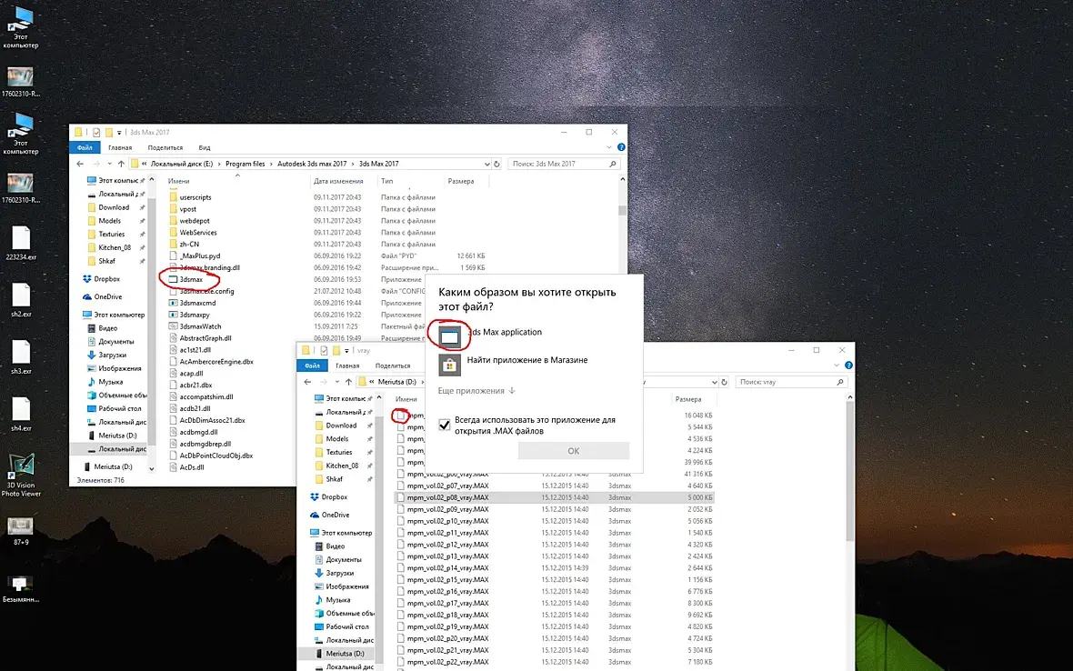Sort by Дата изменения in 3ds Max 2017 window

pos(339,181)
